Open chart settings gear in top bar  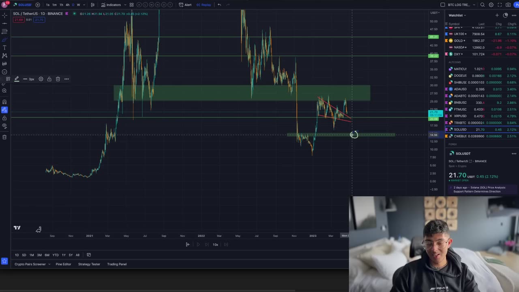pos(491,5)
